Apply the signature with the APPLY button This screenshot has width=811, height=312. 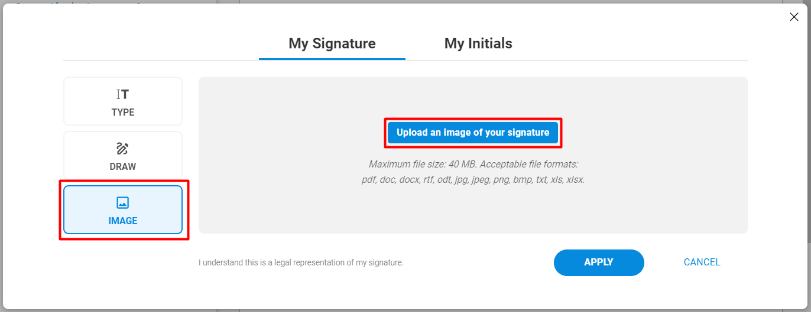(599, 262)
